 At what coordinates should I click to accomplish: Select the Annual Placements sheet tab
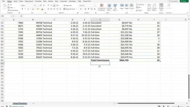click(20, 103)
